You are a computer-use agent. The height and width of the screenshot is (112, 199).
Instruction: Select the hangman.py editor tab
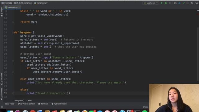pos(12,7)
